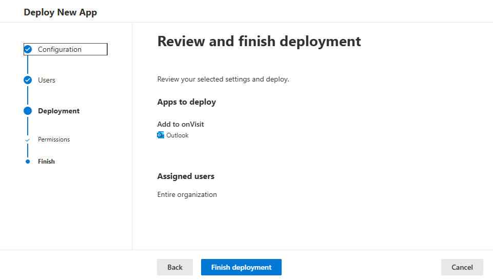Cancel the app deployment

462,267
